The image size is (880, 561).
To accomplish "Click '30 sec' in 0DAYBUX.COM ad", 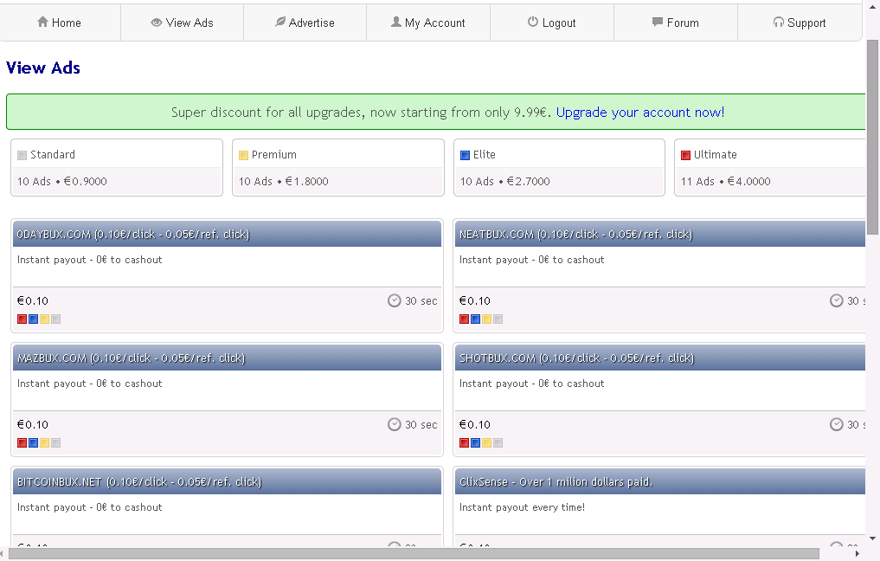I will (421, 301).
